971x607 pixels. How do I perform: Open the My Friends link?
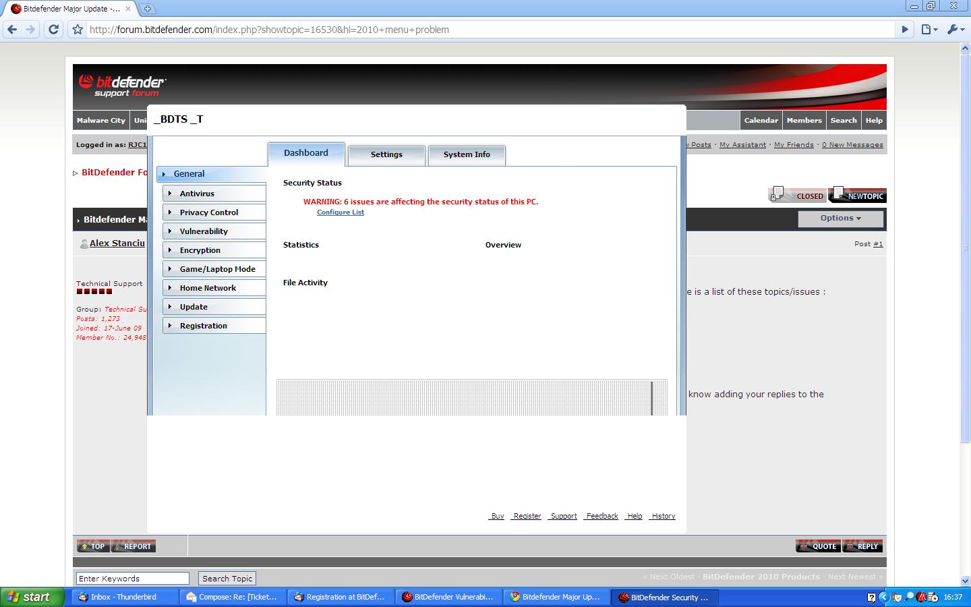(x=794, y=145)
